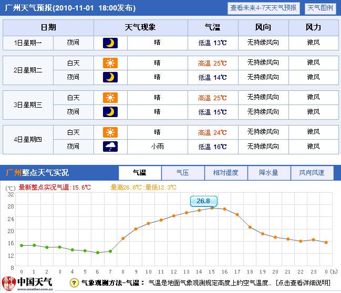Click the sun icon for 3日 daytime
This screenshot has width=341, height=293.
110,98
